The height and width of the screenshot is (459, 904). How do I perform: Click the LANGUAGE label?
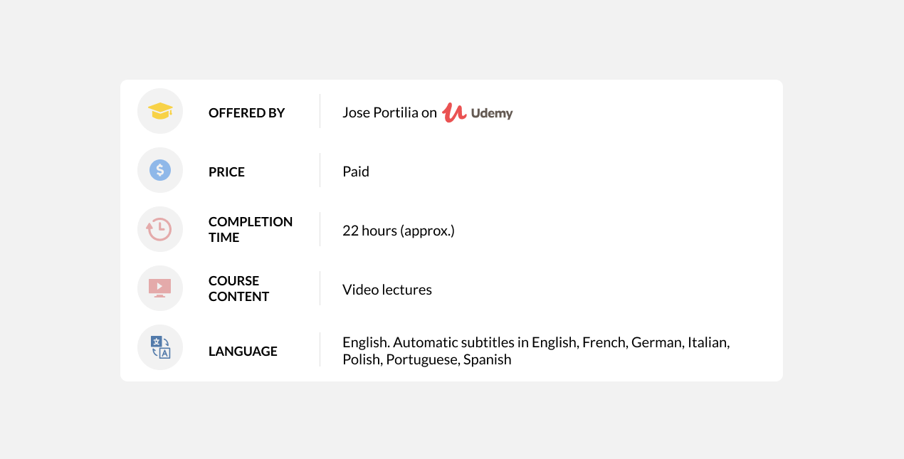tap(243, 351)
